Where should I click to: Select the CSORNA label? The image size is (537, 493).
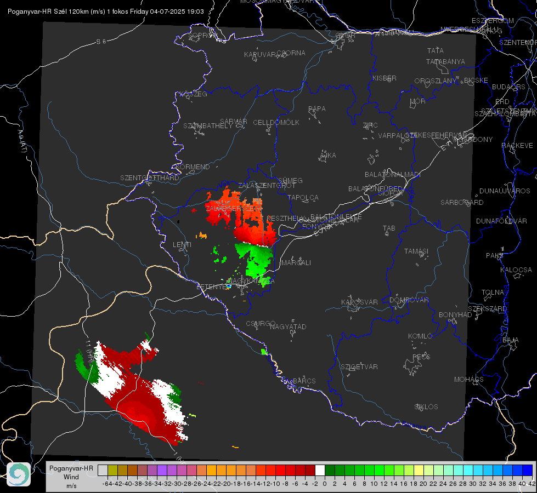click(x=291, y=53)
